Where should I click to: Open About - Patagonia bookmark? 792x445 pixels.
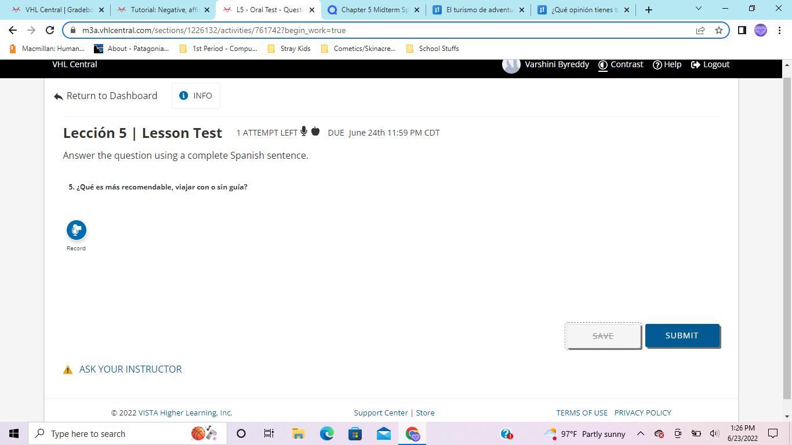click(x=132, y=49)
